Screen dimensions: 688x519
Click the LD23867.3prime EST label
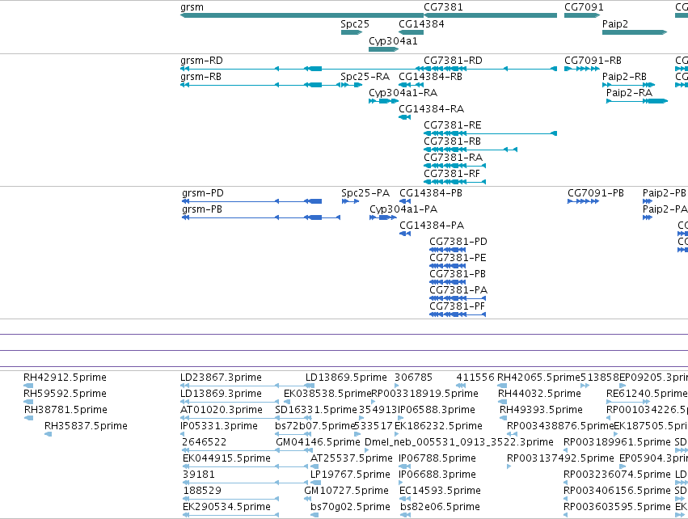click(222, 378)
